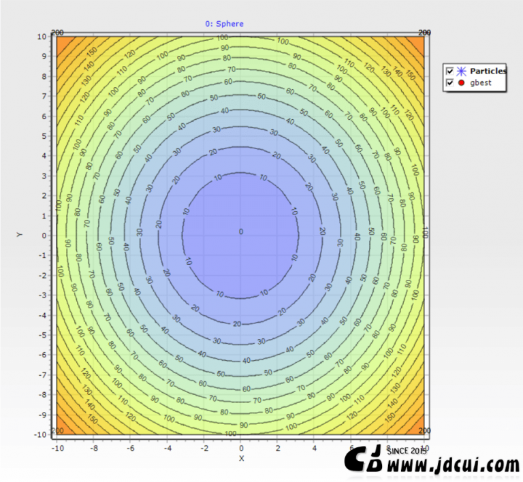This screenshot has height=482, width=523.
Task: Click the center "0" contour label
Action: click(x=240, y=232)
